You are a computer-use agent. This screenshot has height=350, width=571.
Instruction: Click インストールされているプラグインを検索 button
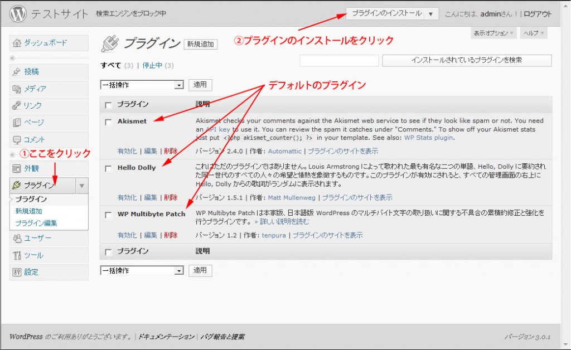point(467,60)
